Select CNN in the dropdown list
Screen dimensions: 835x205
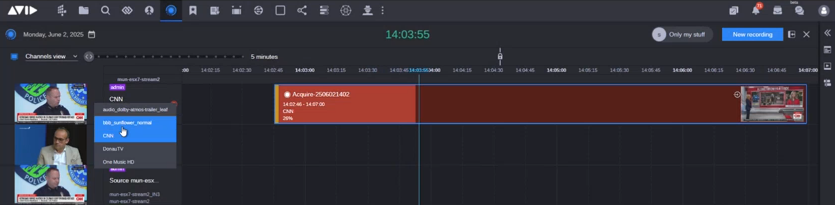[135, 135]
